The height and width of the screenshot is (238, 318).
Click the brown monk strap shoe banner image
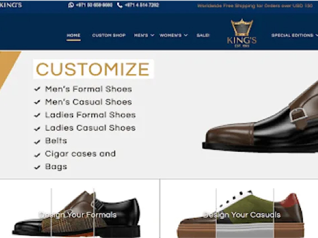[260, 117]
